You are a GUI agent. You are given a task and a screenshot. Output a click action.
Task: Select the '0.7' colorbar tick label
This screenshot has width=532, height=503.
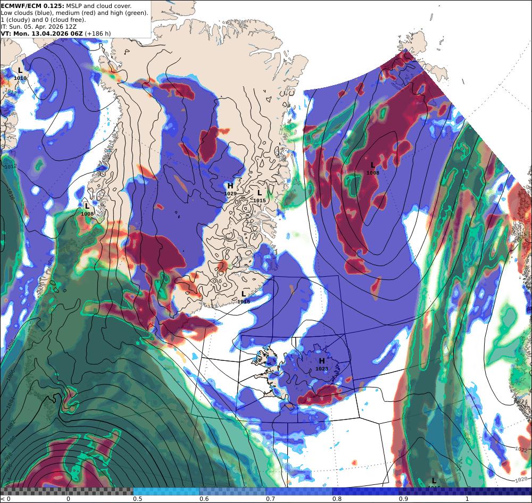270,499
